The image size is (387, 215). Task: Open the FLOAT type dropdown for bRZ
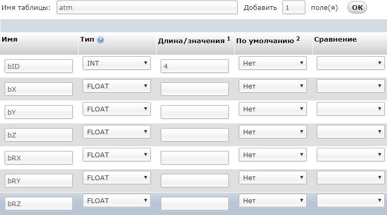(117, 200)
